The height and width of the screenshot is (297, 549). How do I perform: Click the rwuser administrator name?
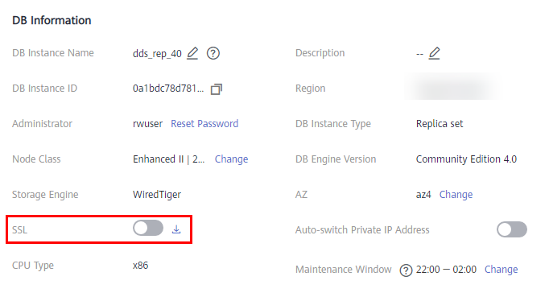tap(148, 124)
